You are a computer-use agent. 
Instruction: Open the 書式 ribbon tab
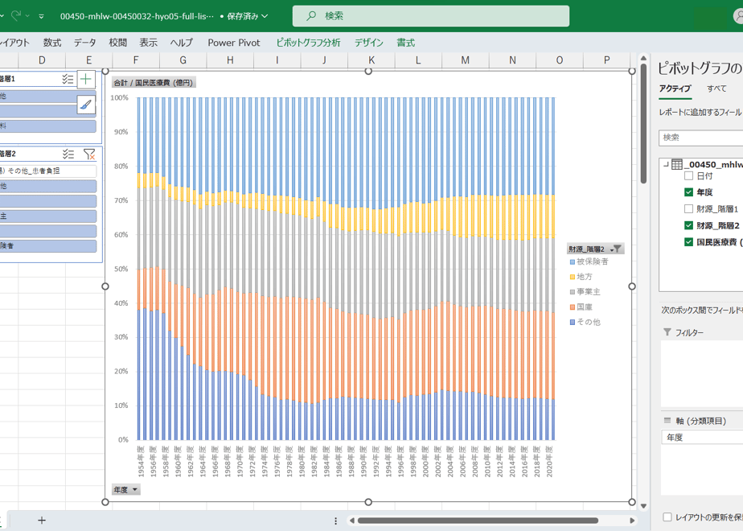click(x=405, y=43)
